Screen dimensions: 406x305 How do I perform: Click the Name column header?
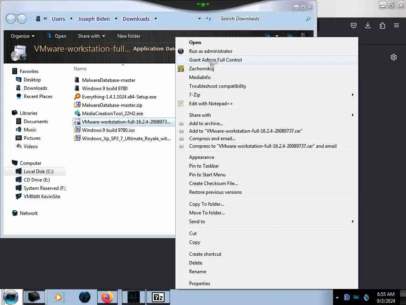(80, 68)
